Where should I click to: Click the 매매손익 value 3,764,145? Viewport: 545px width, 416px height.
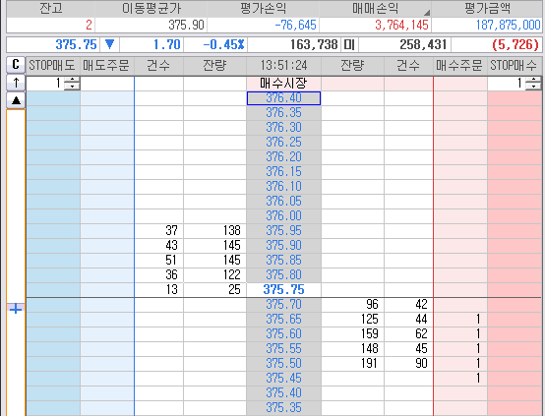(401, 25)
